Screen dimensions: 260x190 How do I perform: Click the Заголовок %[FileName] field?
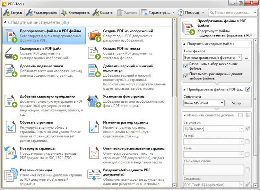pos(211,129)
